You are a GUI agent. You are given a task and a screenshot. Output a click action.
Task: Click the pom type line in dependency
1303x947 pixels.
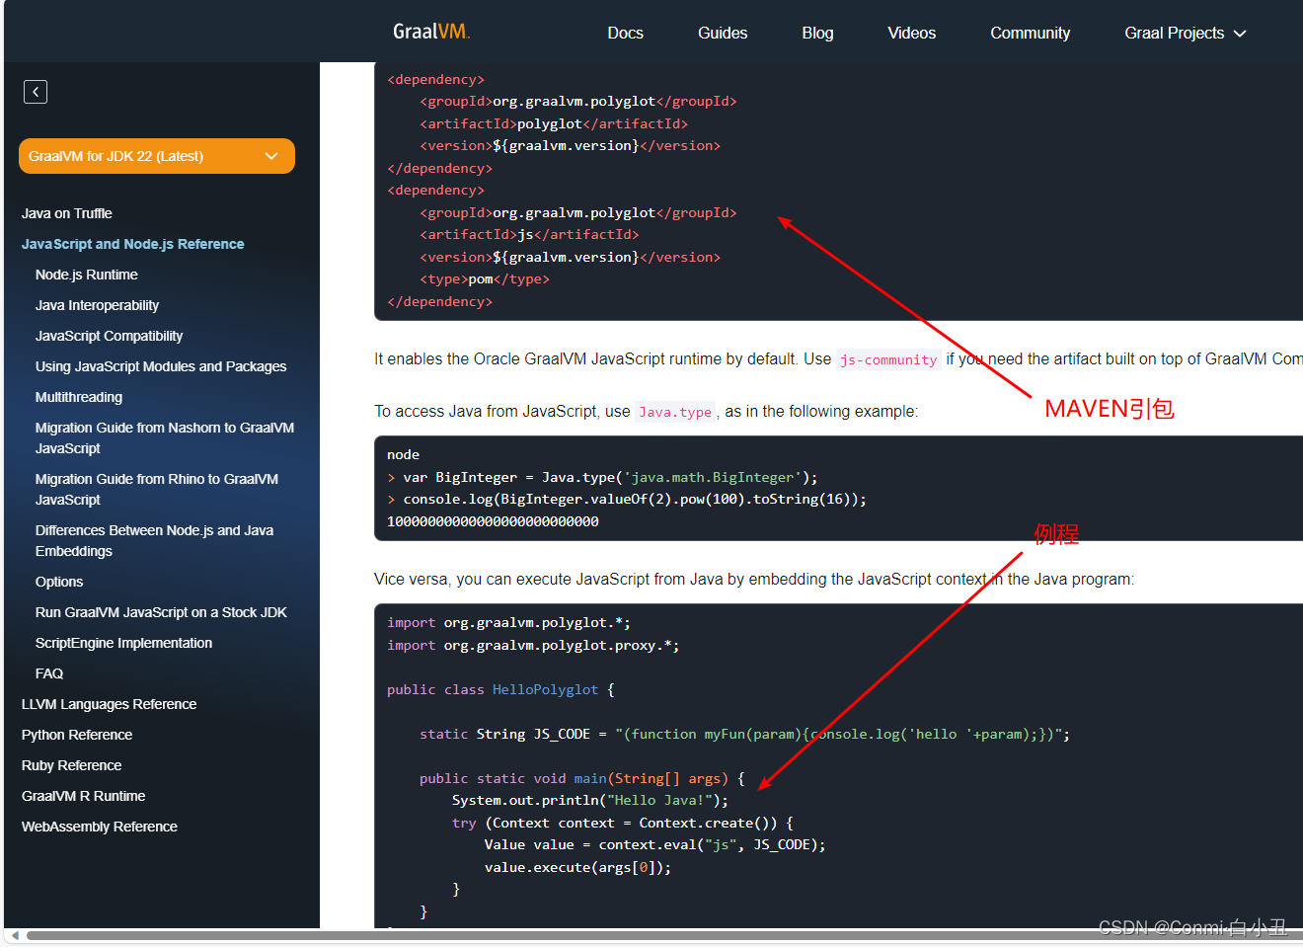click(485, 278)
